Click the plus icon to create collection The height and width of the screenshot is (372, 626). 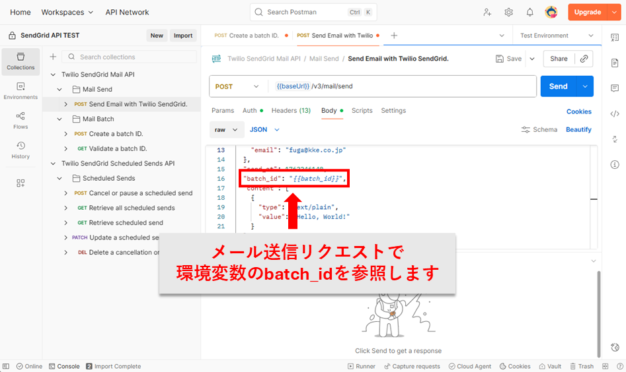pyautogui.click(x=53, y=57)
